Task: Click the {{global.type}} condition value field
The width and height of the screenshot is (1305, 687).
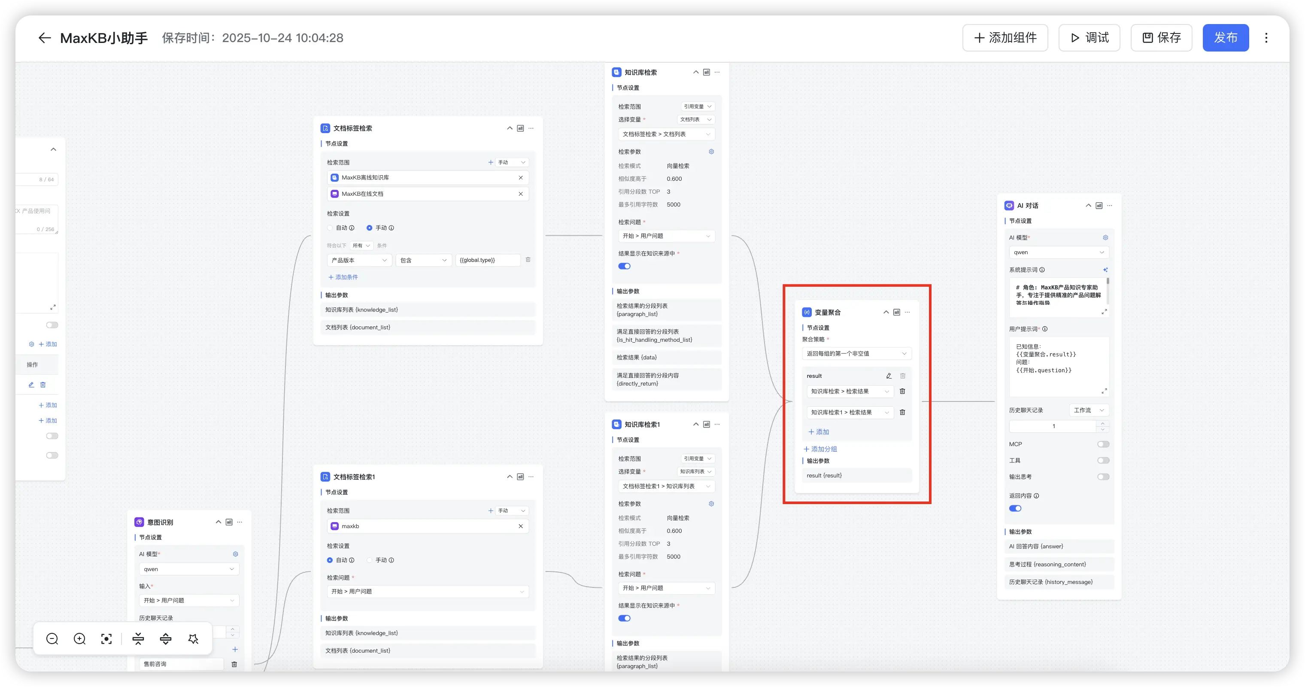Action: click(x=487, y=260)
